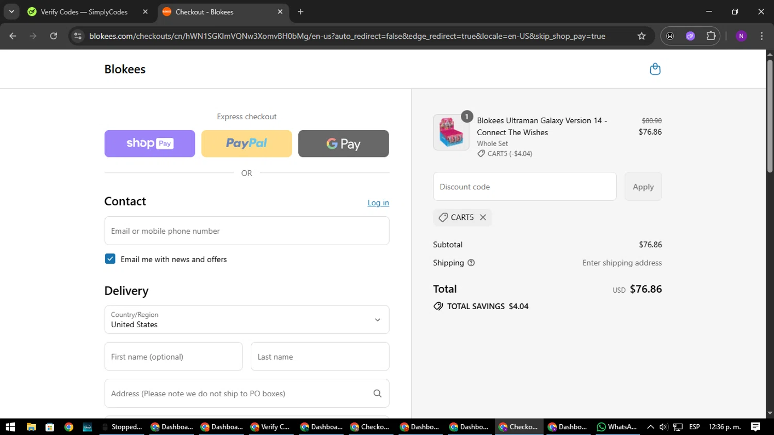Open the tab search dropdown arrow

(x=11, y=11)
